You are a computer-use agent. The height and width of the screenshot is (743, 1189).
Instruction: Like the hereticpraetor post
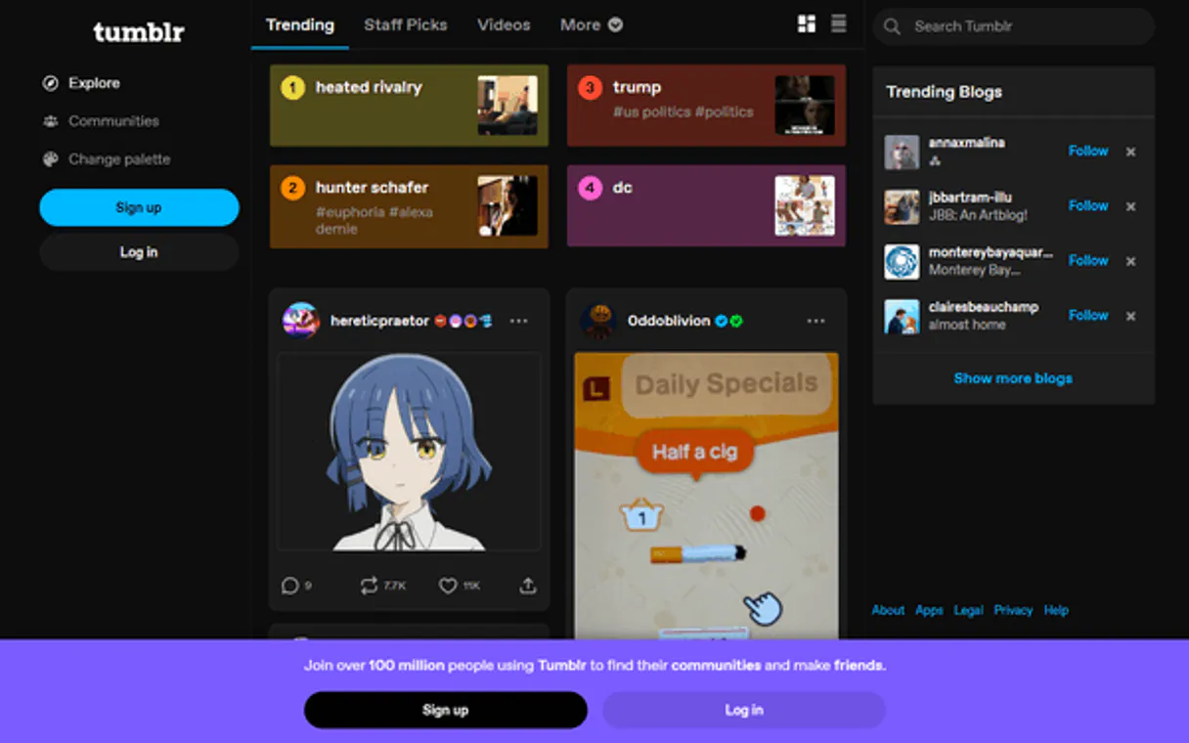[459, 586]
